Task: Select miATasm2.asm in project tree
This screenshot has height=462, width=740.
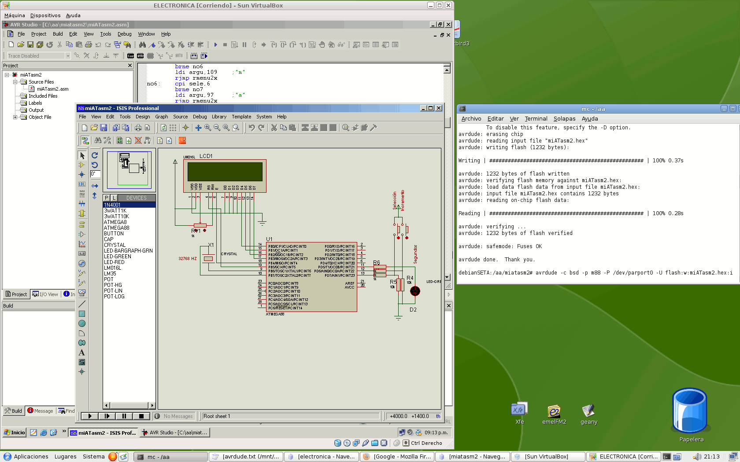Action: pos(52,89)
